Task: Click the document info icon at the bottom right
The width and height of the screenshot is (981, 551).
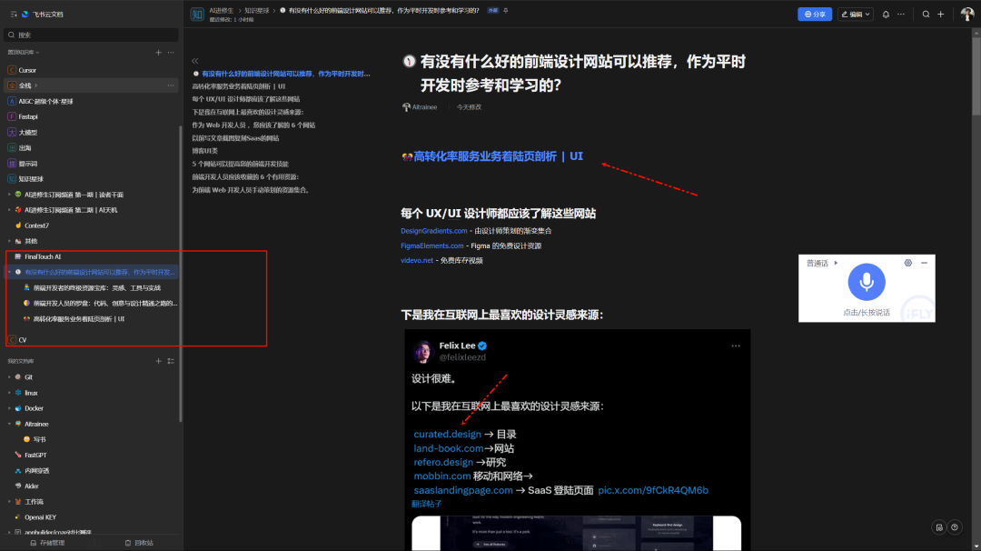Action: pyautogui.click(x=939, y=527)
